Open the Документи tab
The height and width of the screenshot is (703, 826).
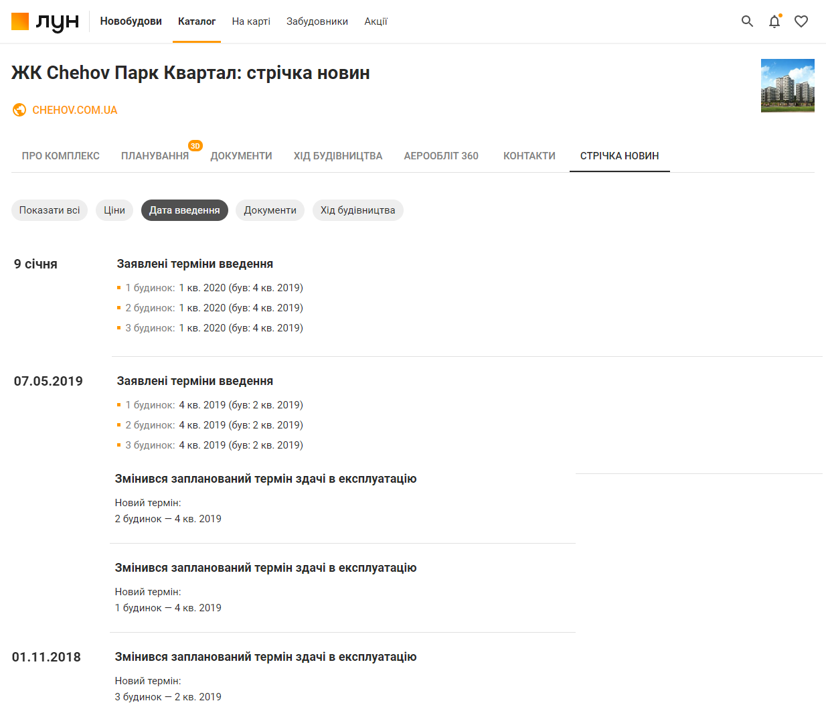coord(241,156)
